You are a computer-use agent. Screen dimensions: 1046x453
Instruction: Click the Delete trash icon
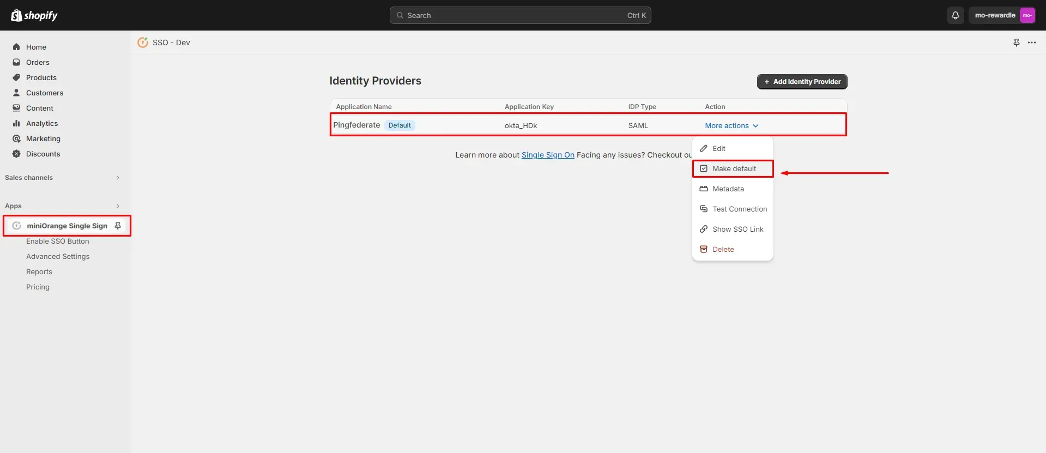(704, 249)
